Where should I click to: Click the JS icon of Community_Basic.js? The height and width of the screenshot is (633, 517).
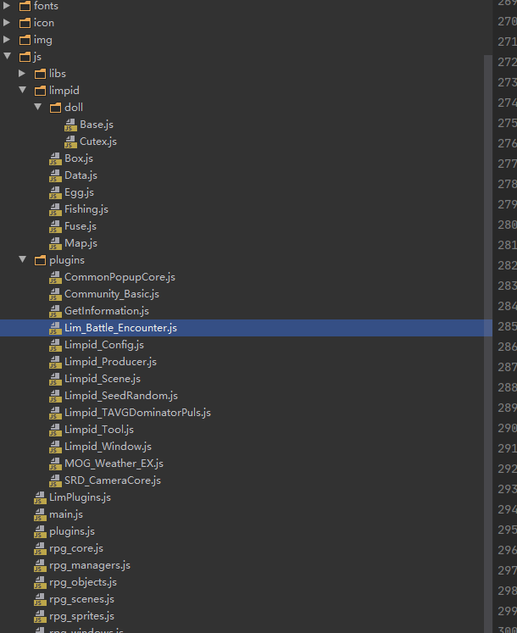click(55, 294)
